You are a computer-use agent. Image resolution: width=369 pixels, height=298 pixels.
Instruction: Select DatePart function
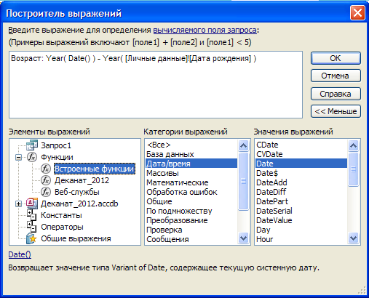(x=301, y=201)
